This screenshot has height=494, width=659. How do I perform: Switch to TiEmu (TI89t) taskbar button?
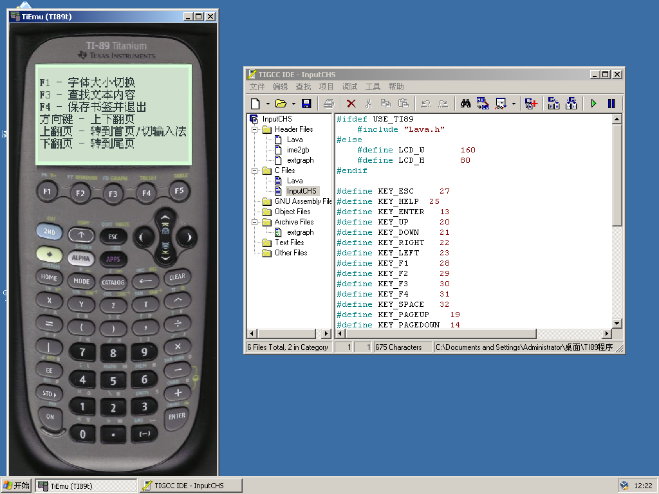click(86, 486)
